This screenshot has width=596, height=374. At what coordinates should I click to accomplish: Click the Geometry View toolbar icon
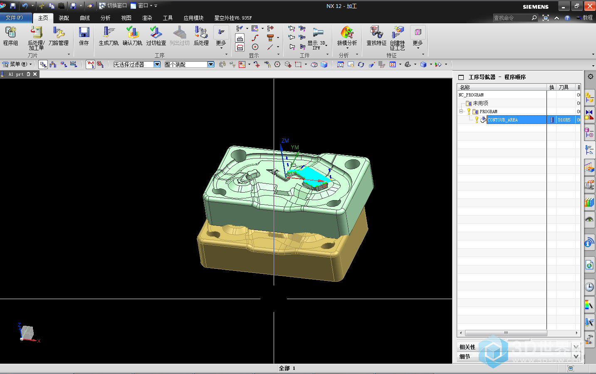click(x=64, y=64)
